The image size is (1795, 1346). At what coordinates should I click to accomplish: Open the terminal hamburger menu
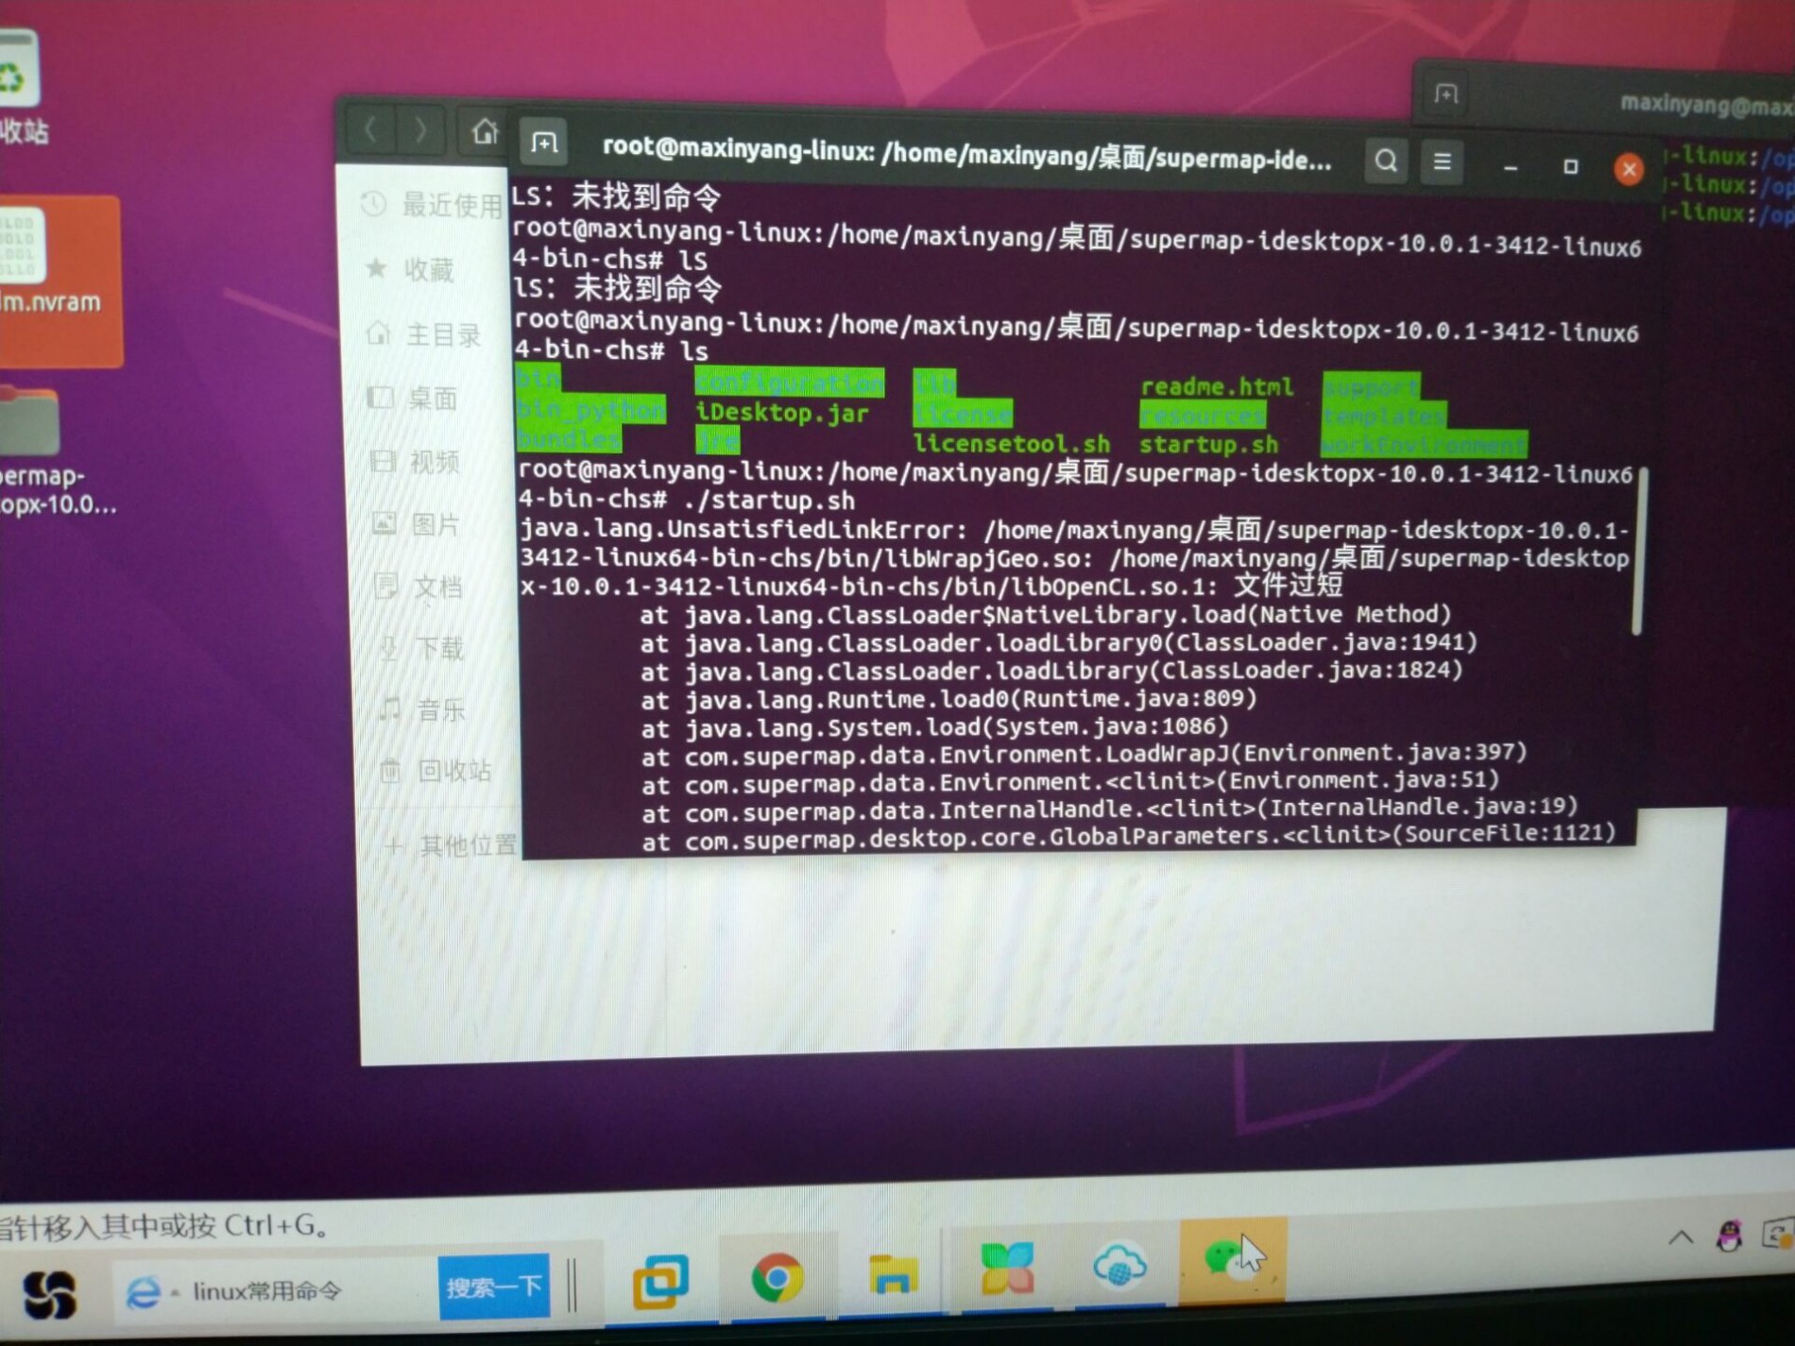pyautogui.click(x=1442, y=162)
